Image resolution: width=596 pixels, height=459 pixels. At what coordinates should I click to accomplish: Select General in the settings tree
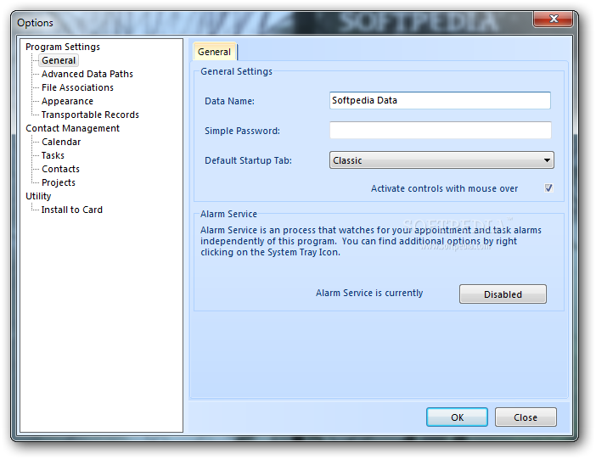[59, 60]
